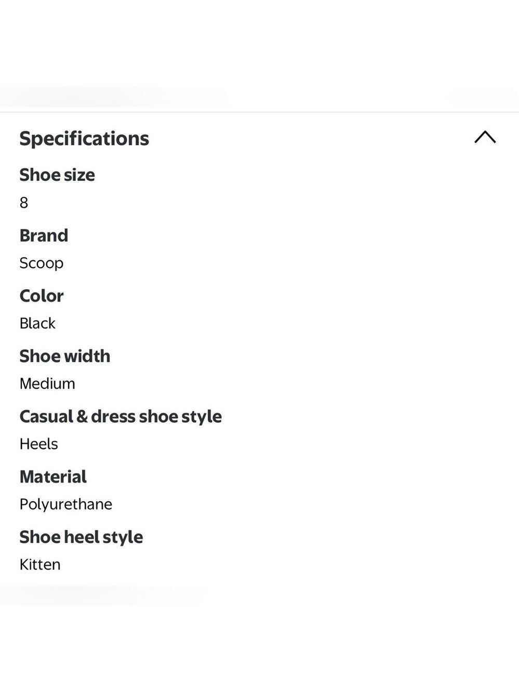
Task: Select the Material label
Action: tap(53, 476)
